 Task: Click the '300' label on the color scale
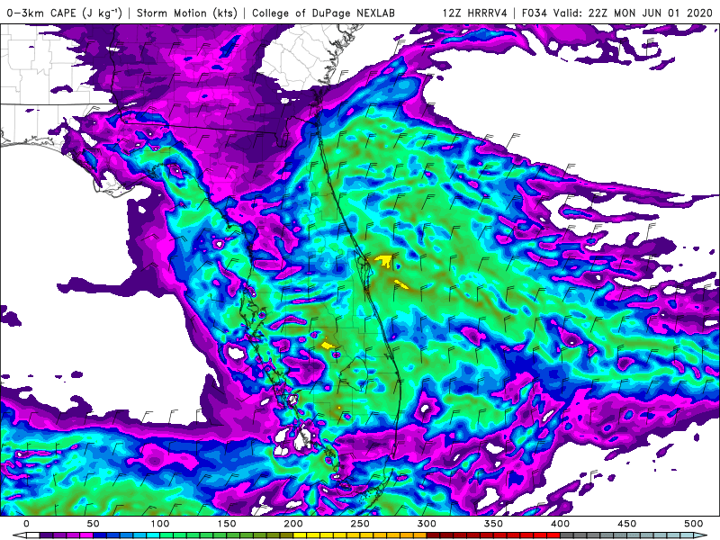[427, 524]
